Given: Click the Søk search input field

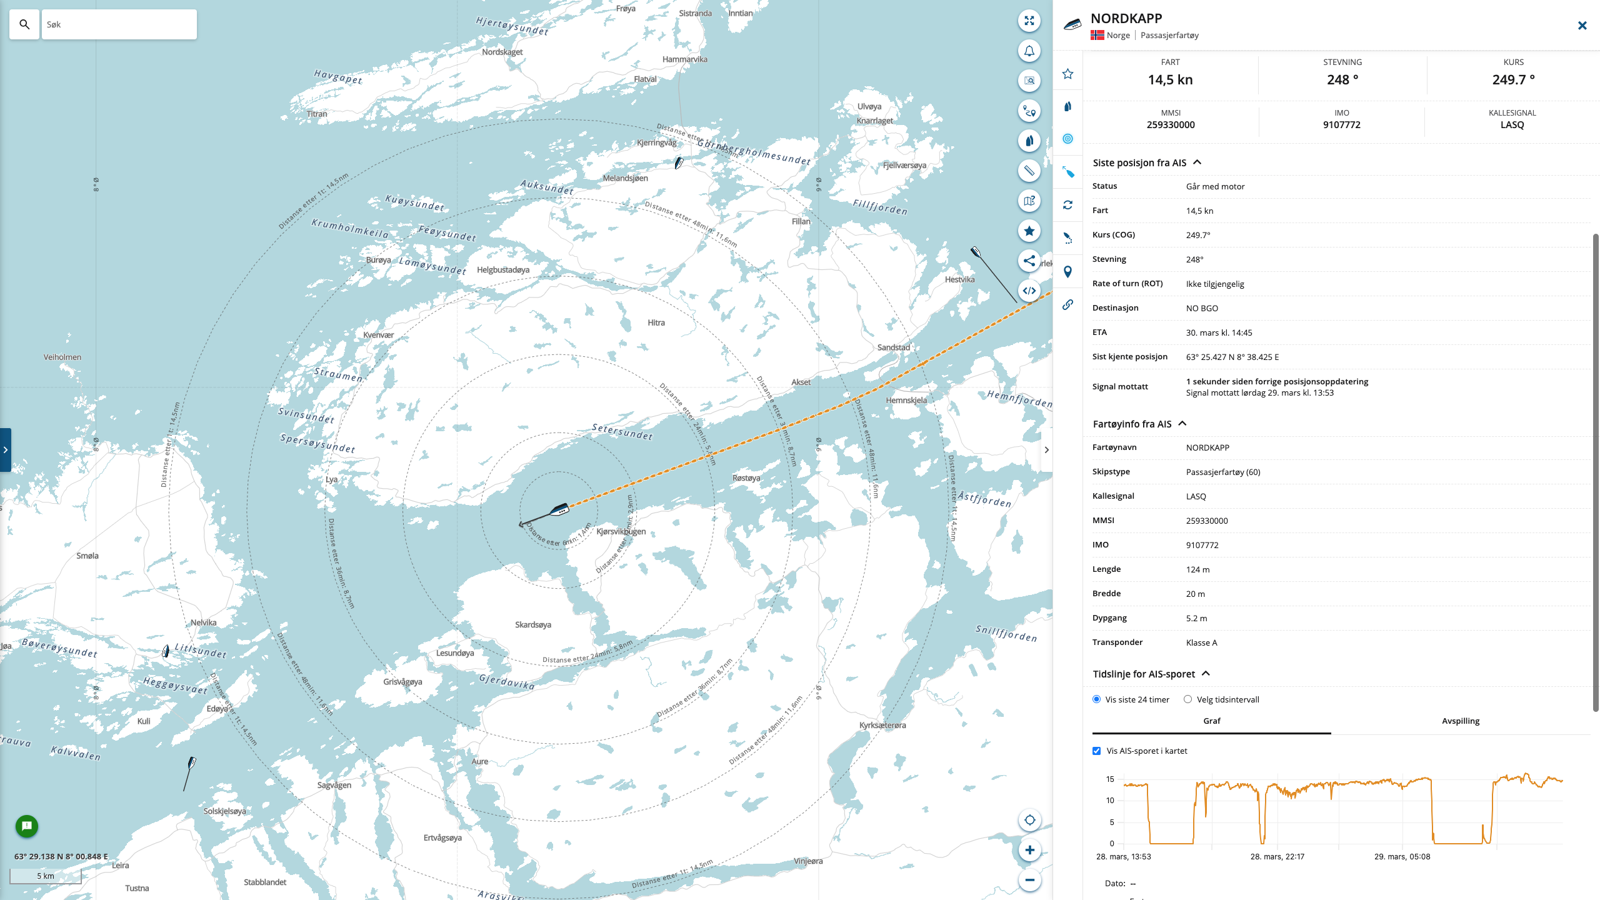Looking at the screenshot, I should click(119, 24).
